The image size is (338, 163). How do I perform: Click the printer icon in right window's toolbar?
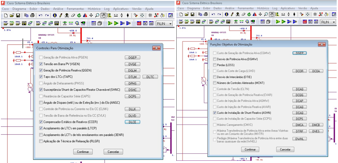[206, 15]
